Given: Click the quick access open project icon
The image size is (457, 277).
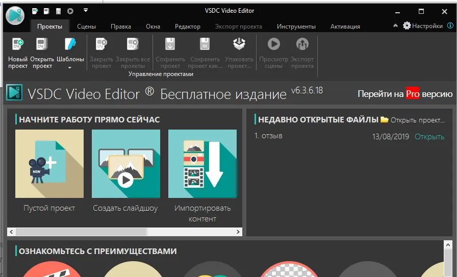Looking at the screenshot, I should pyautogui.click(x=46, y=11).
